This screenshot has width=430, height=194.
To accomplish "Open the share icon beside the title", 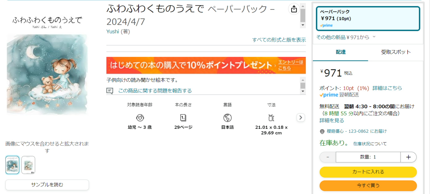I will click(x=294, y=9).
